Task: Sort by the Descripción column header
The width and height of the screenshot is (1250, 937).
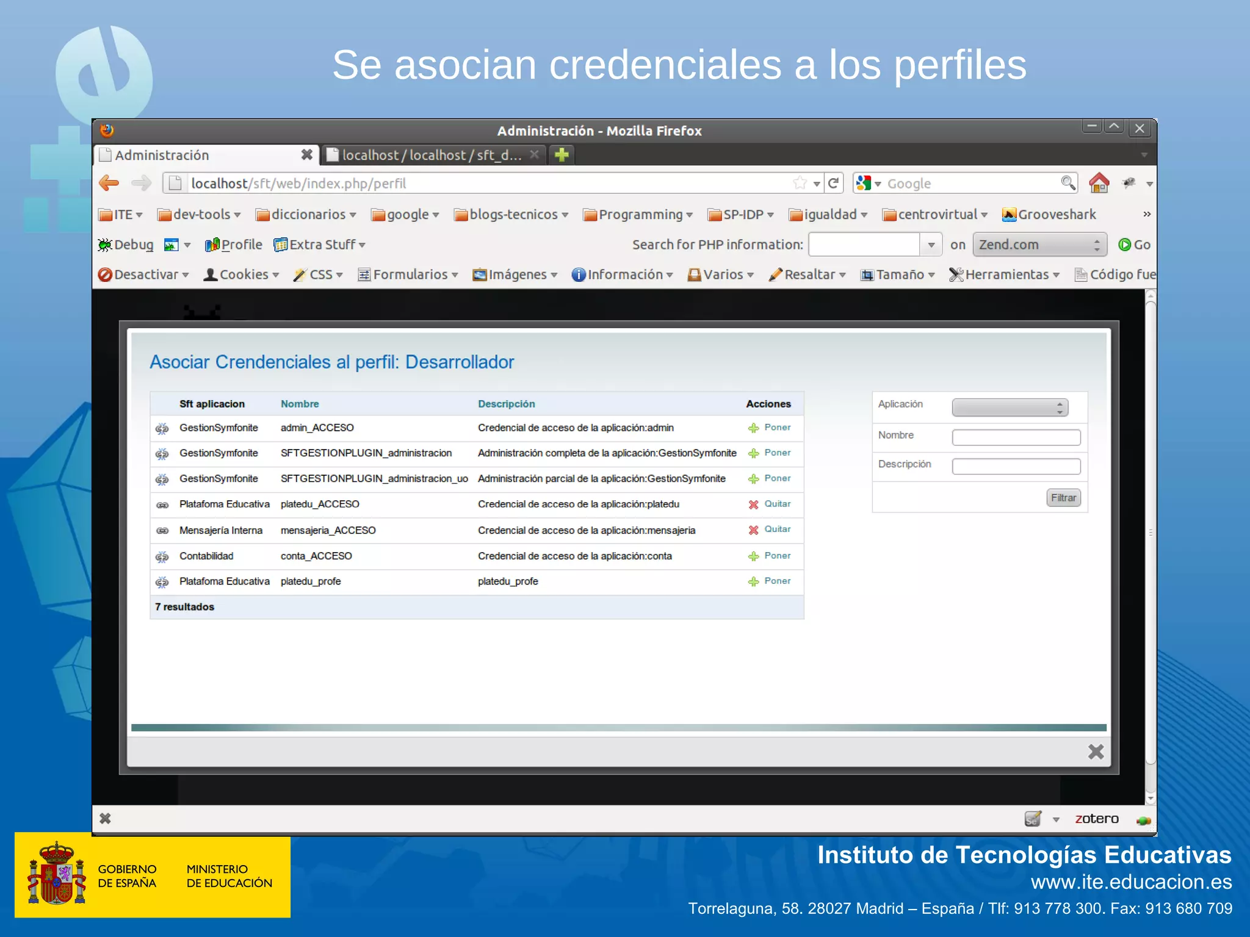Action: point(506,404)
